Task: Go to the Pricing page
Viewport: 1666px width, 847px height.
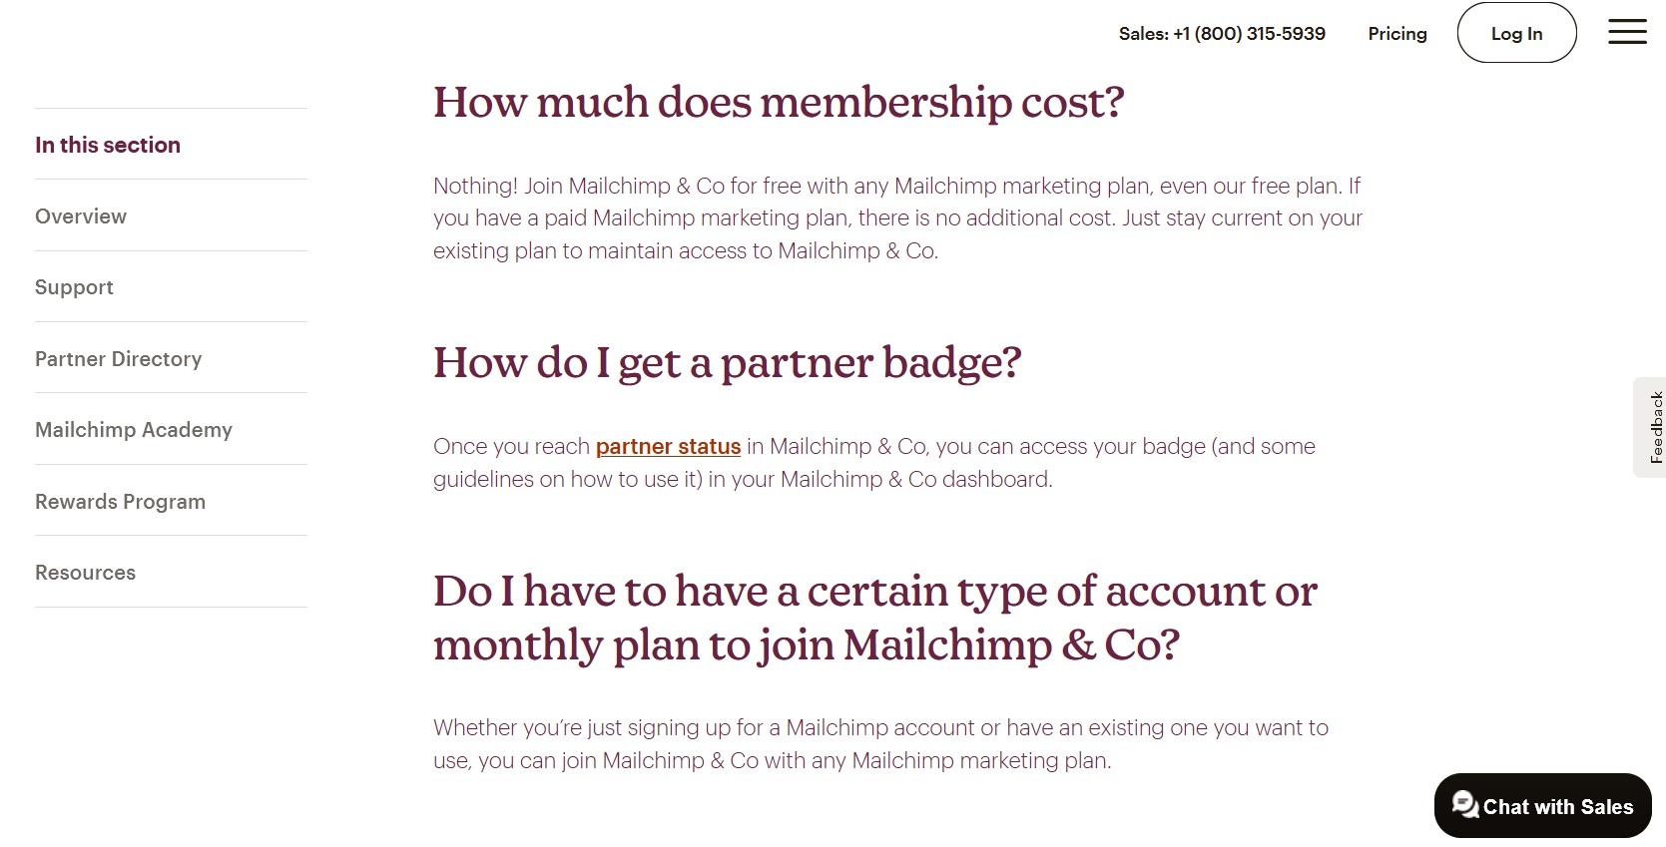Action: click(x=1396, y=34)
